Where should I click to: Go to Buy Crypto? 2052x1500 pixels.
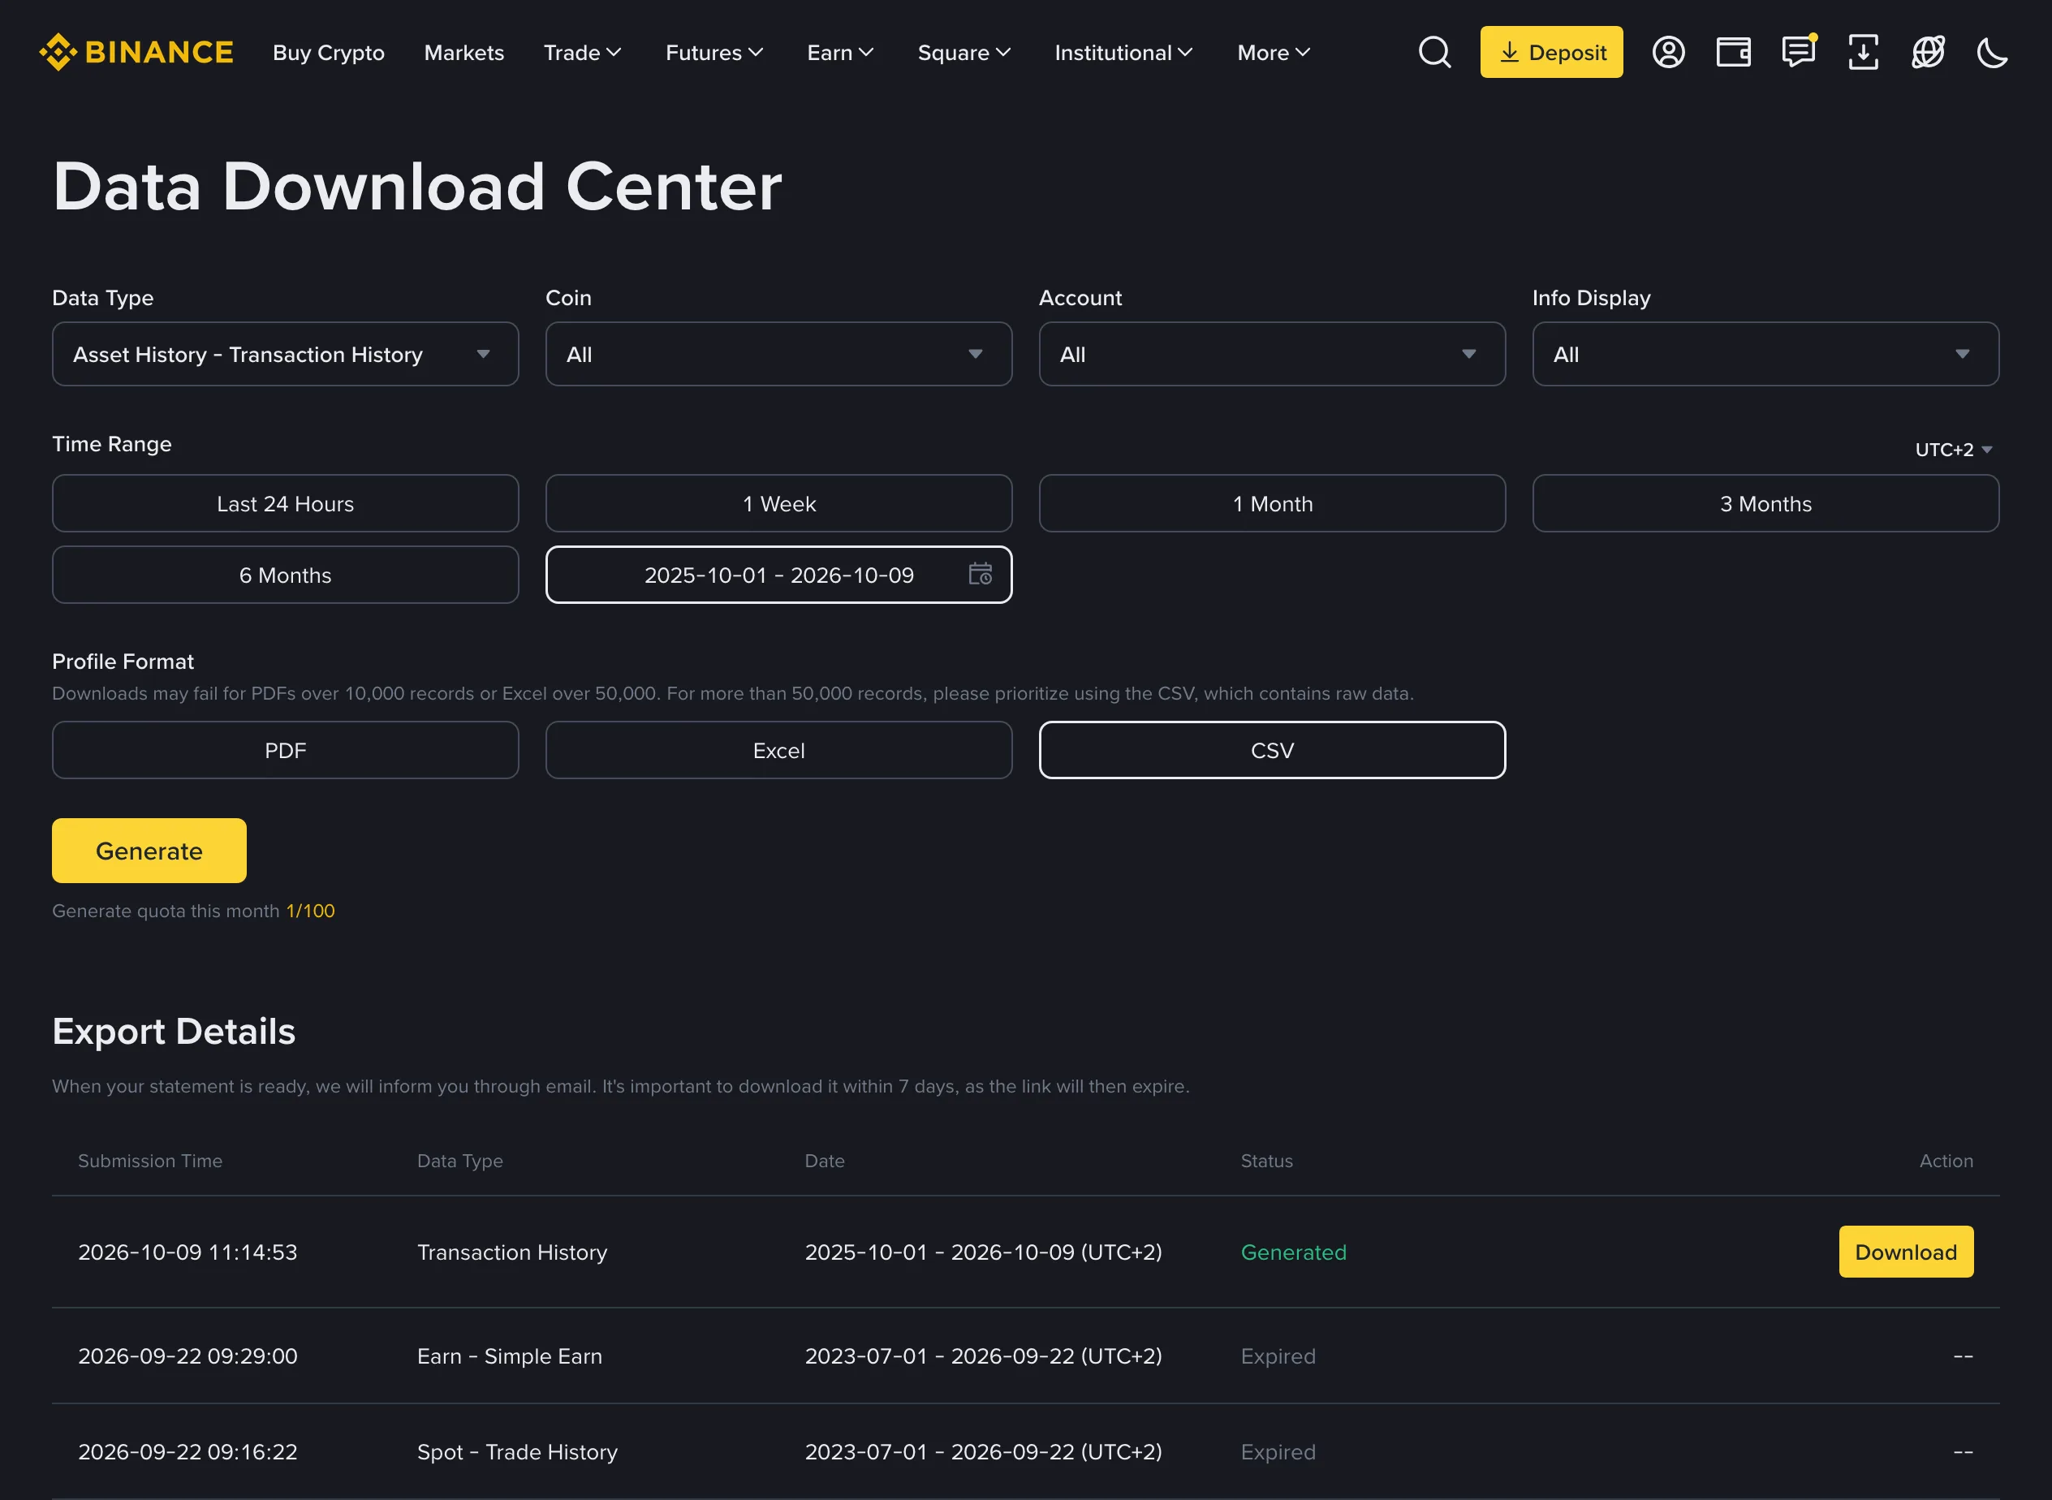tap(329, 53)
